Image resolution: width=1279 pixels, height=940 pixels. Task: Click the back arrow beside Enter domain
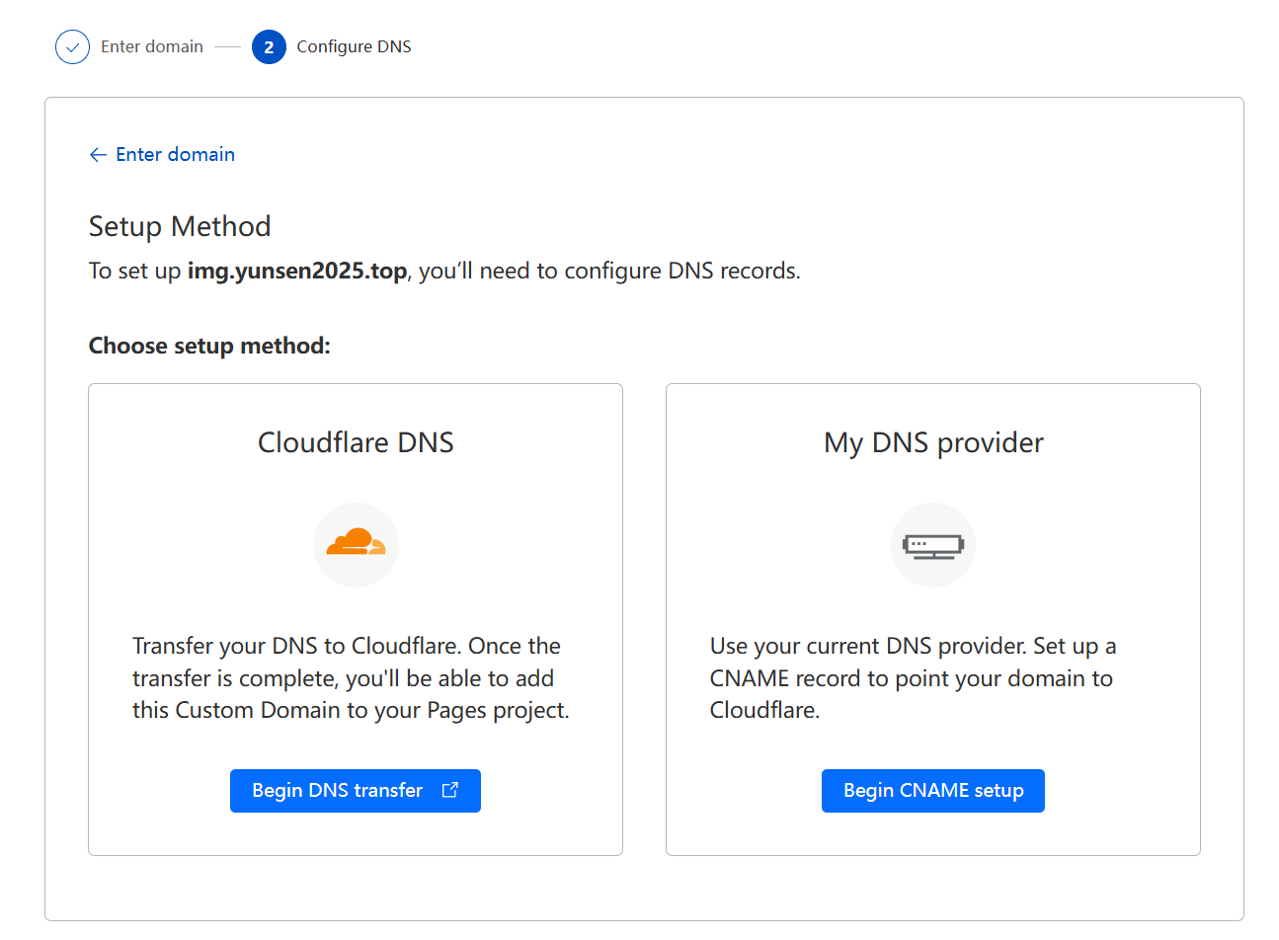[x=98, y=155]
